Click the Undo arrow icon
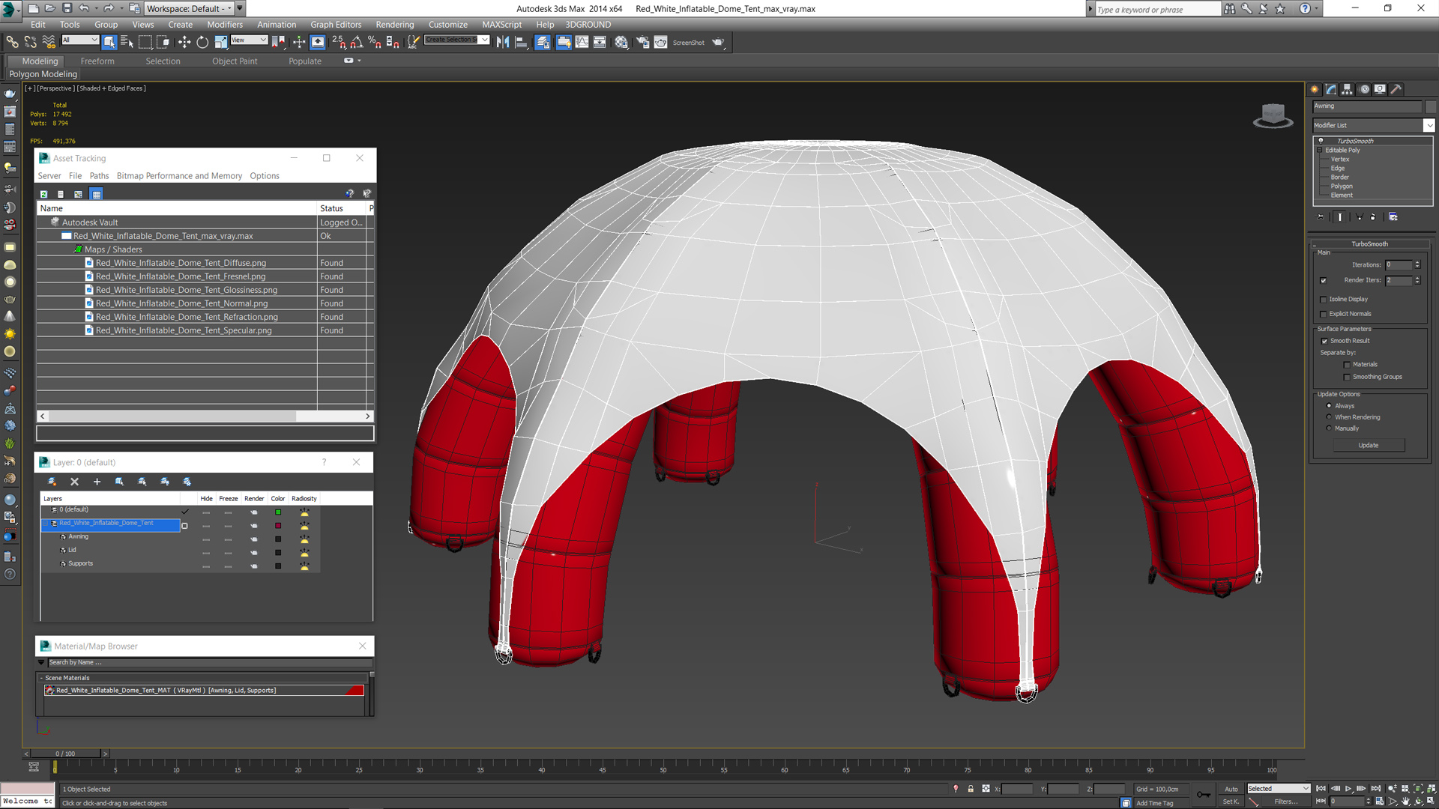 tap(84, 8)
